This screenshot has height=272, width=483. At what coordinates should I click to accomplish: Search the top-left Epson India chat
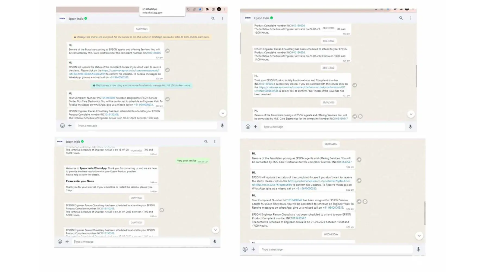click(213, 19)
